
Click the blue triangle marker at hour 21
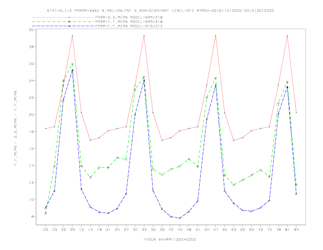tap(108, 213)
